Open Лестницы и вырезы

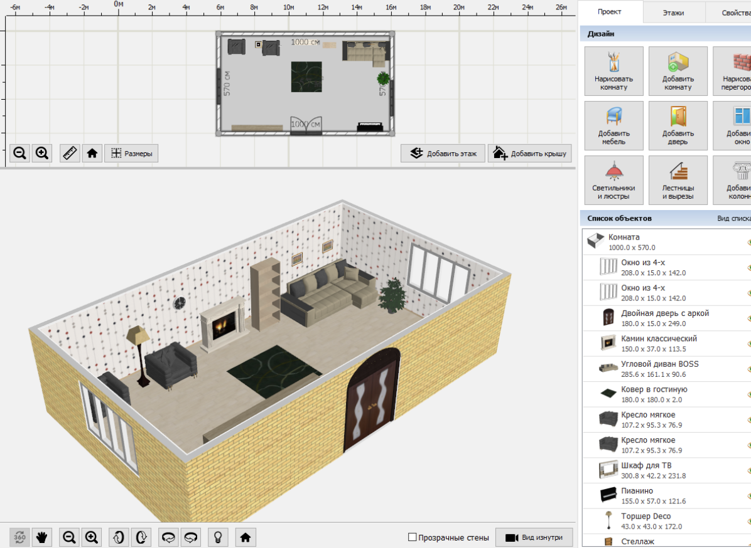point(678,180)
